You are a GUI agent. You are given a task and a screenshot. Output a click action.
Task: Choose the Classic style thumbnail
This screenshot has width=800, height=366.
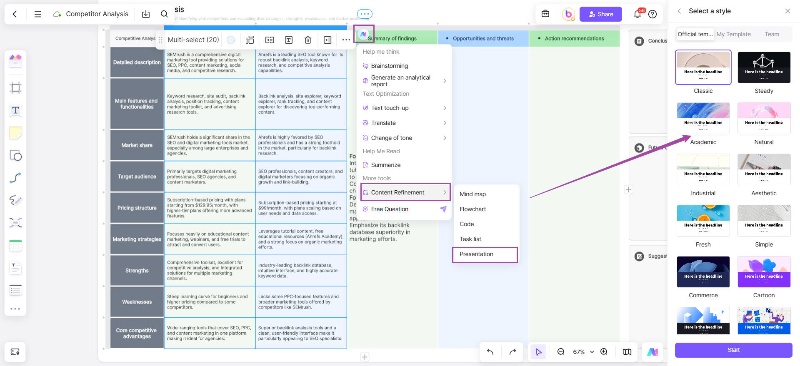pyautogui.click(x=703, y=67)
